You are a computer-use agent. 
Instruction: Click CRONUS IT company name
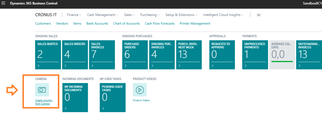pos(46,15)
